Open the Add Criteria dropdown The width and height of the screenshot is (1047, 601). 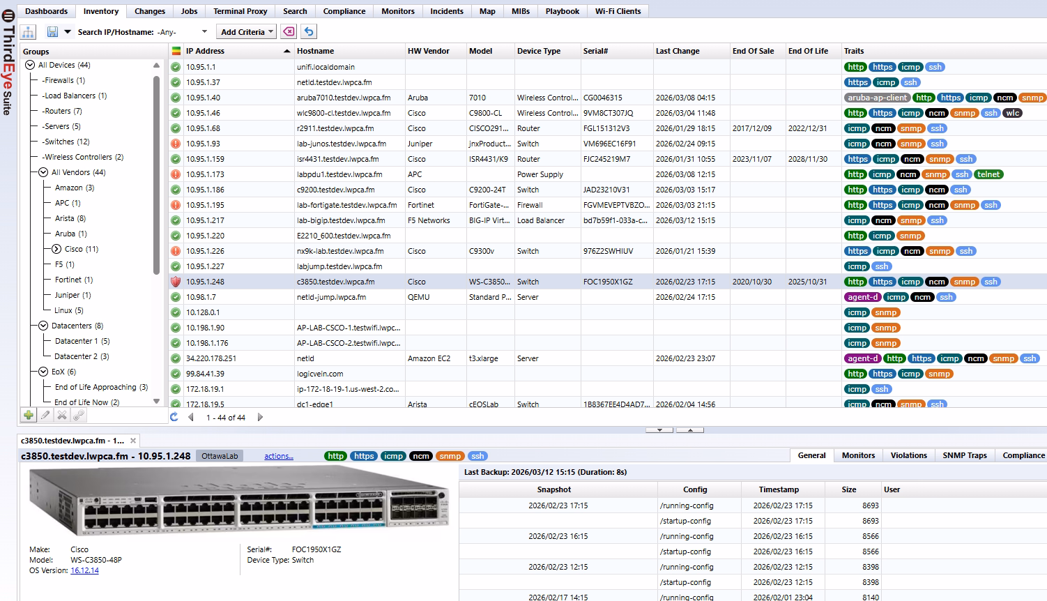(246, 31)
